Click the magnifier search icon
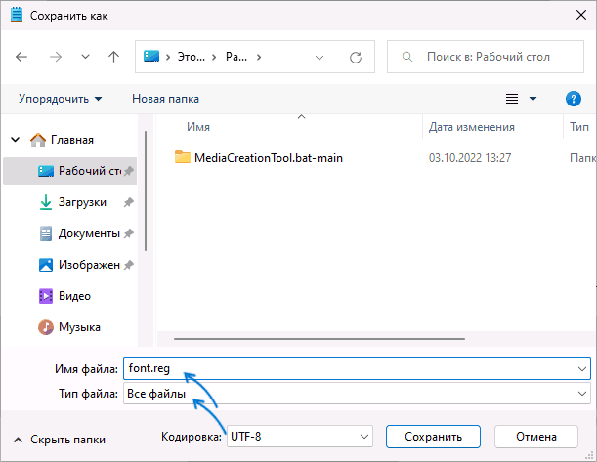 [407, 57]
